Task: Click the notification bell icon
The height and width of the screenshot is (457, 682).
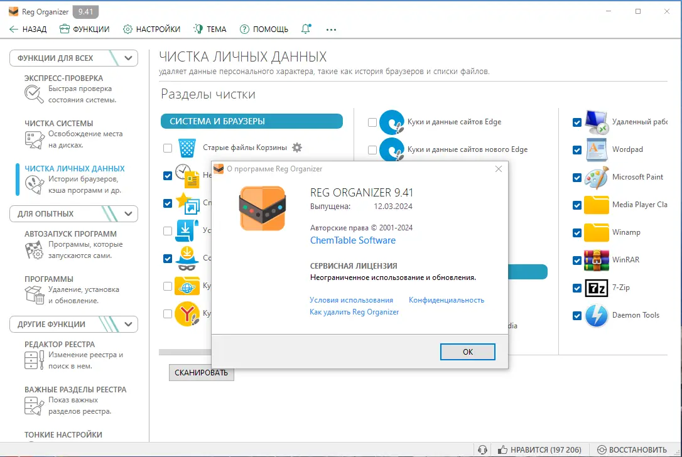Action: [x=306, y=29]
